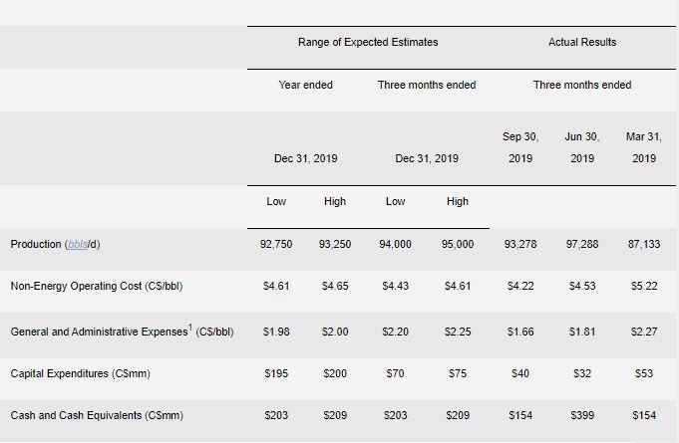The width and height of the screenshot is (679, 443).
Task: Click the 97,288 production value
Action: [582, 244]
